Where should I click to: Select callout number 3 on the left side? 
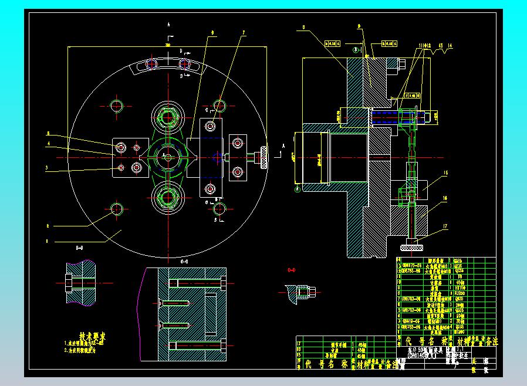47,168
